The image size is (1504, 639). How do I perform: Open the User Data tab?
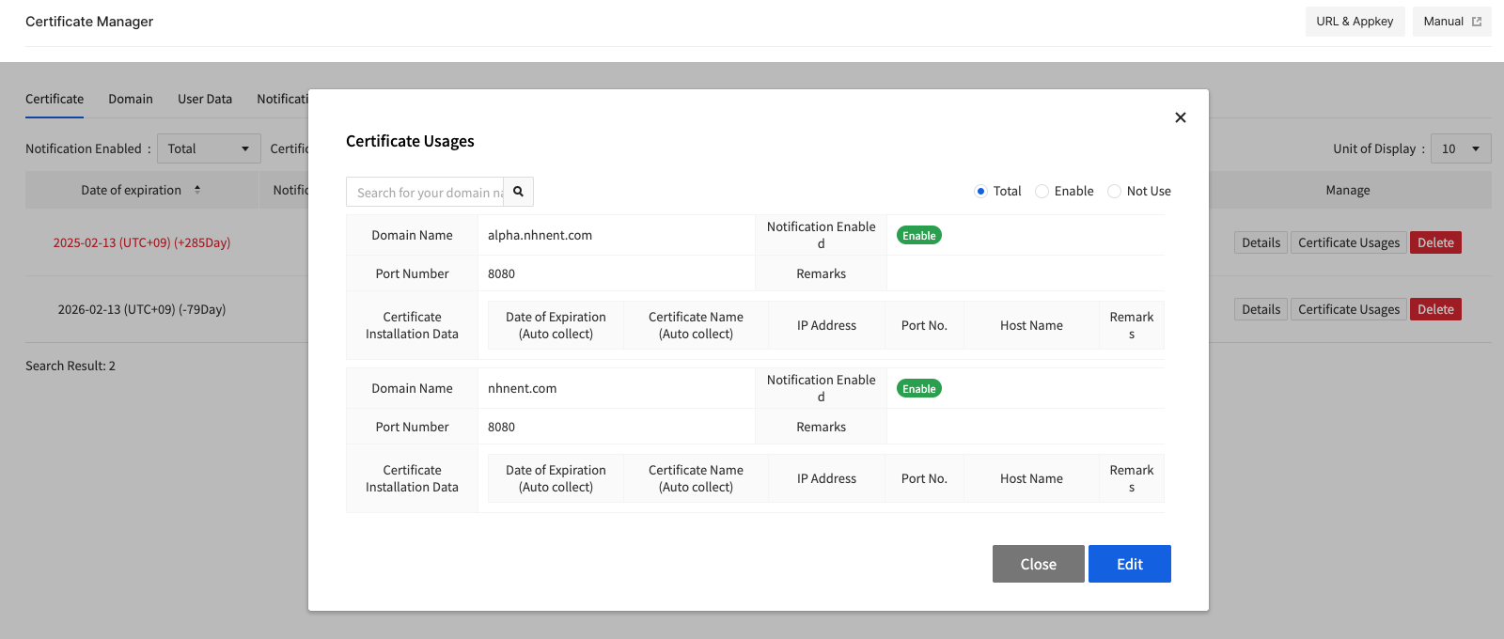coord(205,99)
